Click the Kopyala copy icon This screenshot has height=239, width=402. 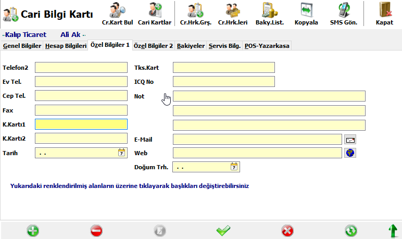(x=306, y=14)
